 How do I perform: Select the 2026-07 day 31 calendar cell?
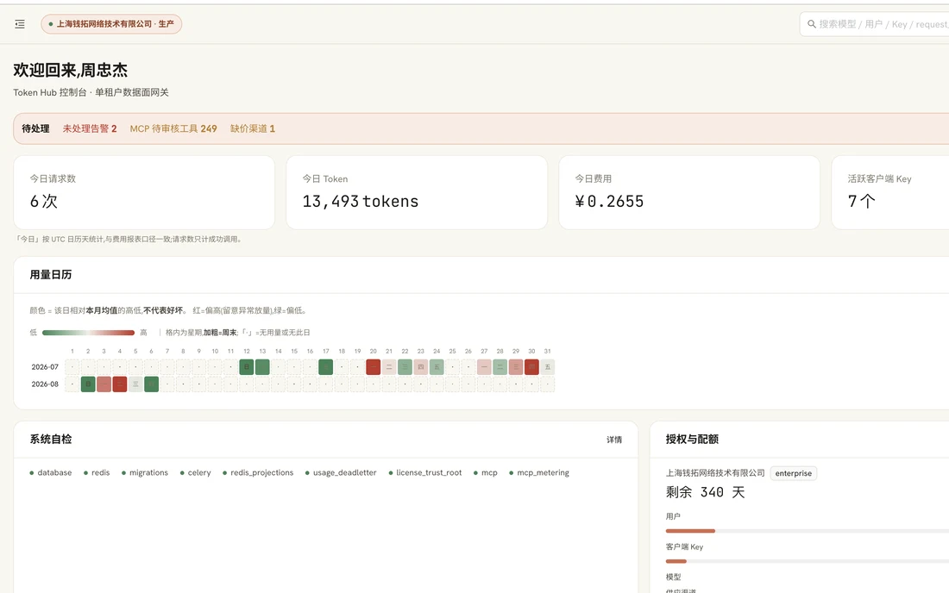pos(547,367)
